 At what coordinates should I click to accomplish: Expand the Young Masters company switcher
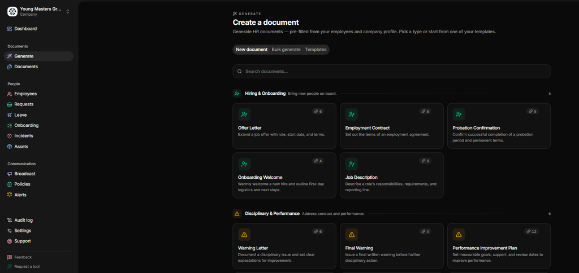(38, 11)
